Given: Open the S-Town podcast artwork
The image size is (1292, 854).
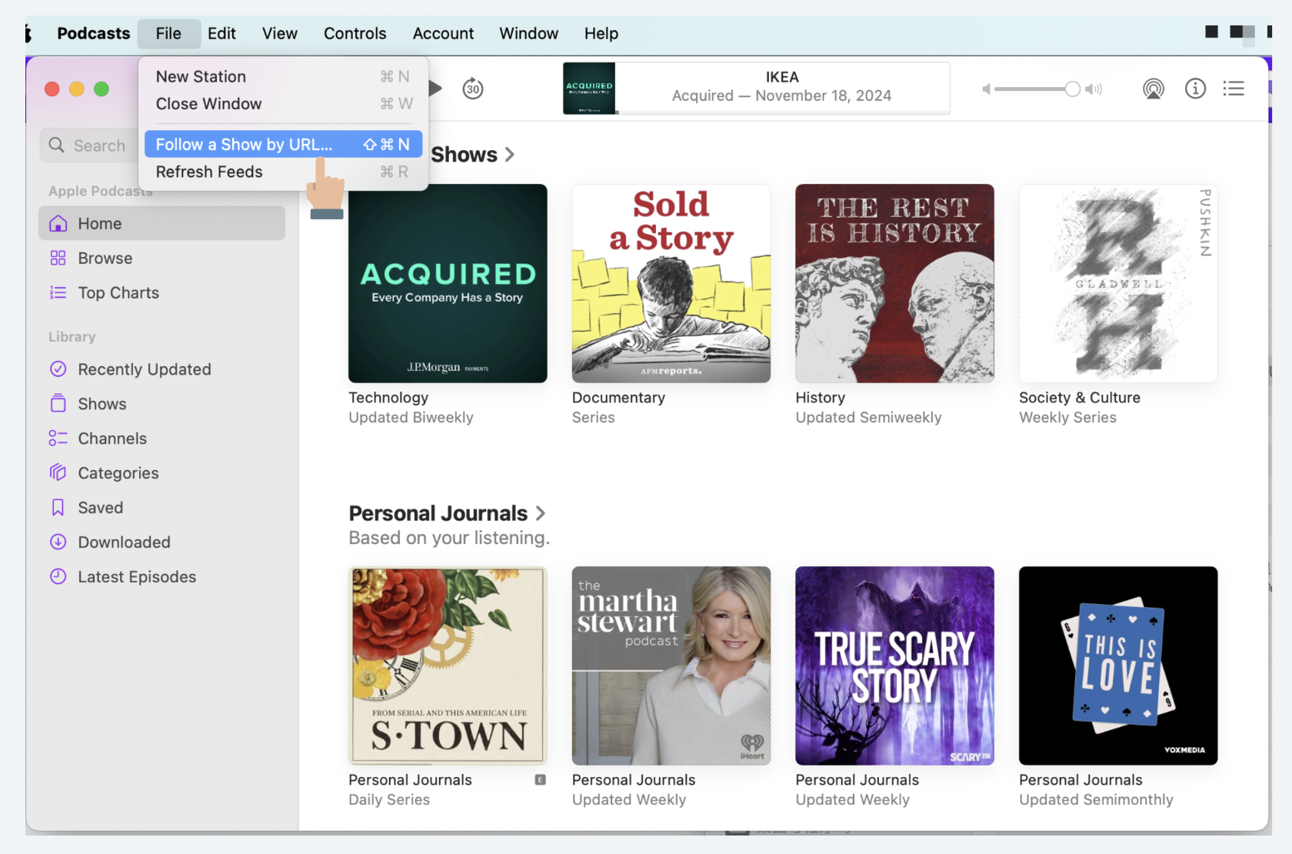Looking at the screenshot, I should (448, 666).
